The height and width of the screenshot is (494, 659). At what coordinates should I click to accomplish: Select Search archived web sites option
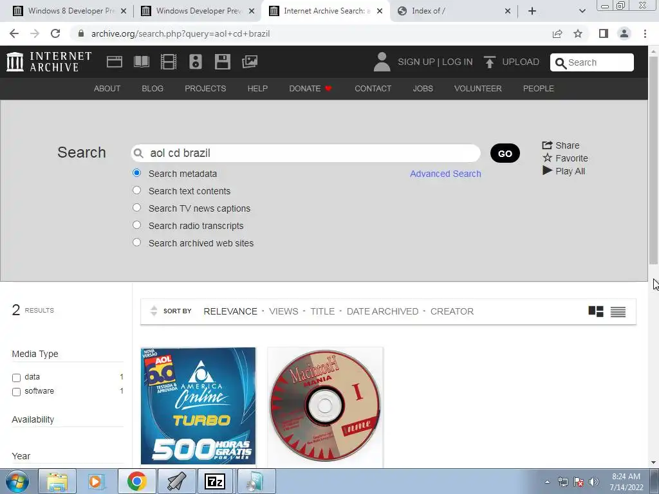click(136, 242)
